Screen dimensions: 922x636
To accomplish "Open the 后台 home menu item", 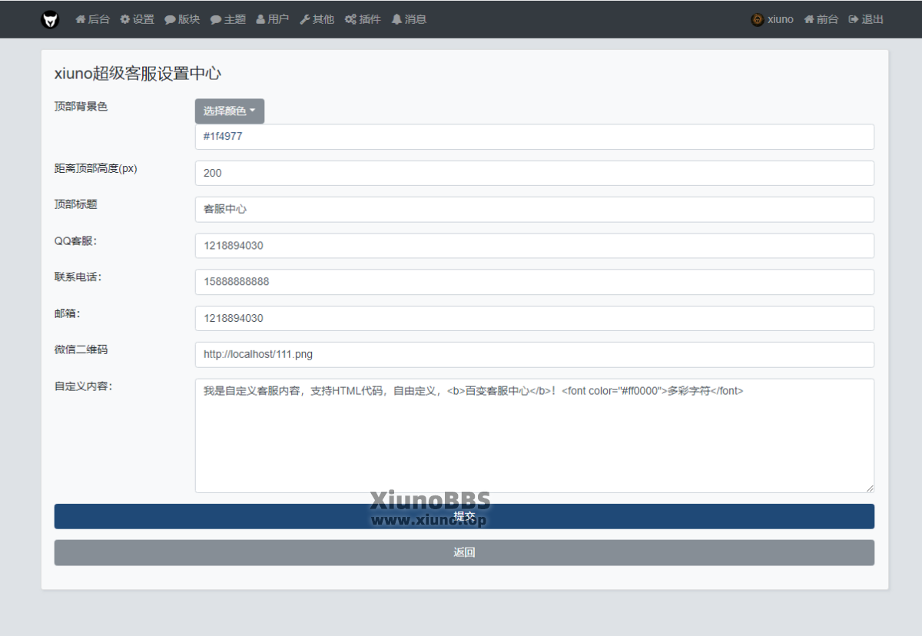I will point(93,19).
